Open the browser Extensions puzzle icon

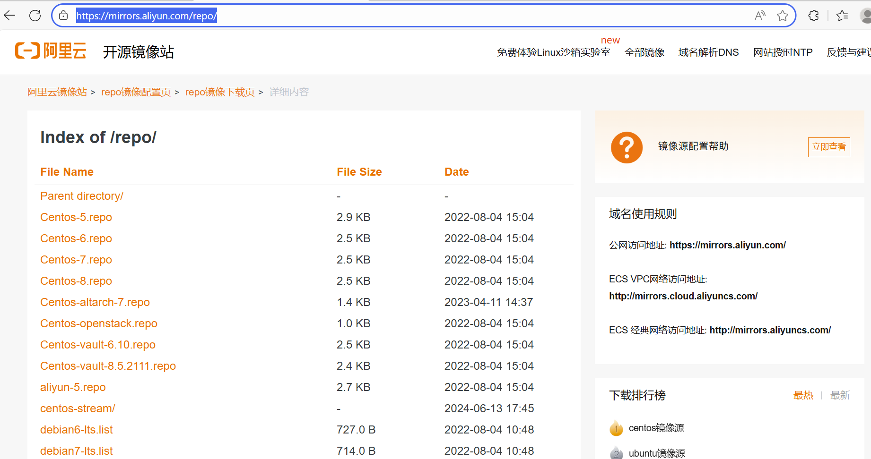814,16
